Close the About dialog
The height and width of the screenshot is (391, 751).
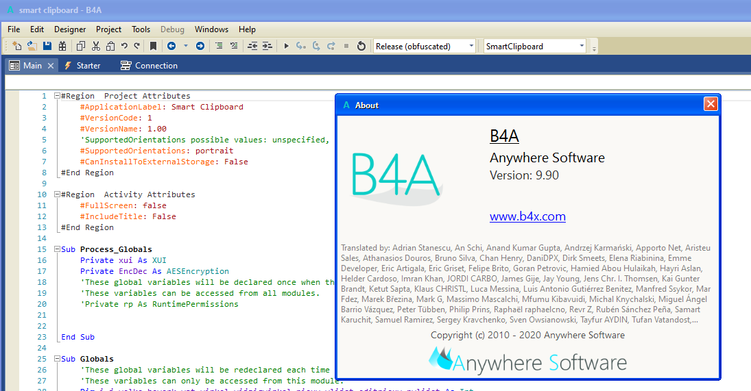coord(711,103)
